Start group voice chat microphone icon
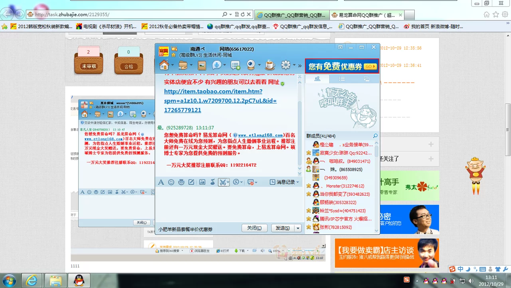This screenshot has width=511, height=288. [x=216, y=65]
